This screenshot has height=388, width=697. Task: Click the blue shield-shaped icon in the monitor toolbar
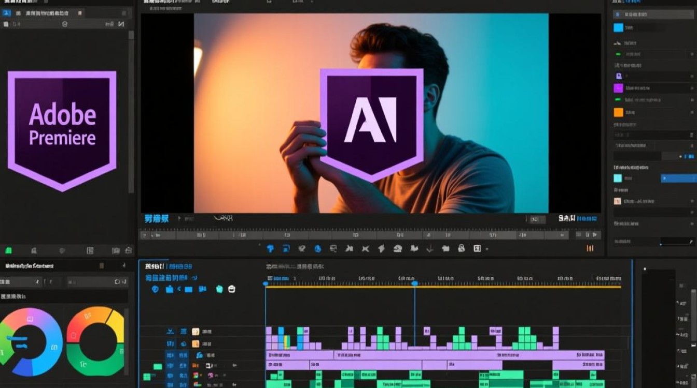pos(270,249)
